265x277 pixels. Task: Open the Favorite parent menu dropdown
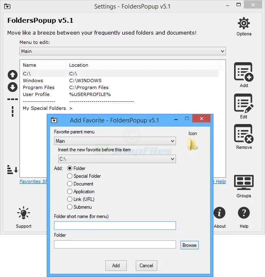[x=115, y=141]
